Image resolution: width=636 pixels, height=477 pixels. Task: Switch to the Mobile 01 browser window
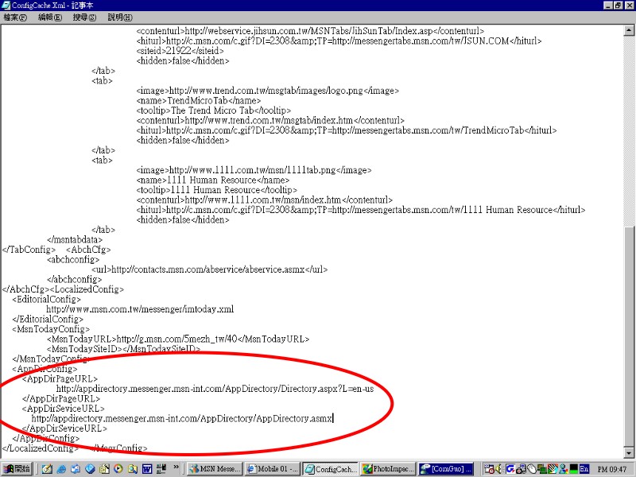click(x=273, y=469)
